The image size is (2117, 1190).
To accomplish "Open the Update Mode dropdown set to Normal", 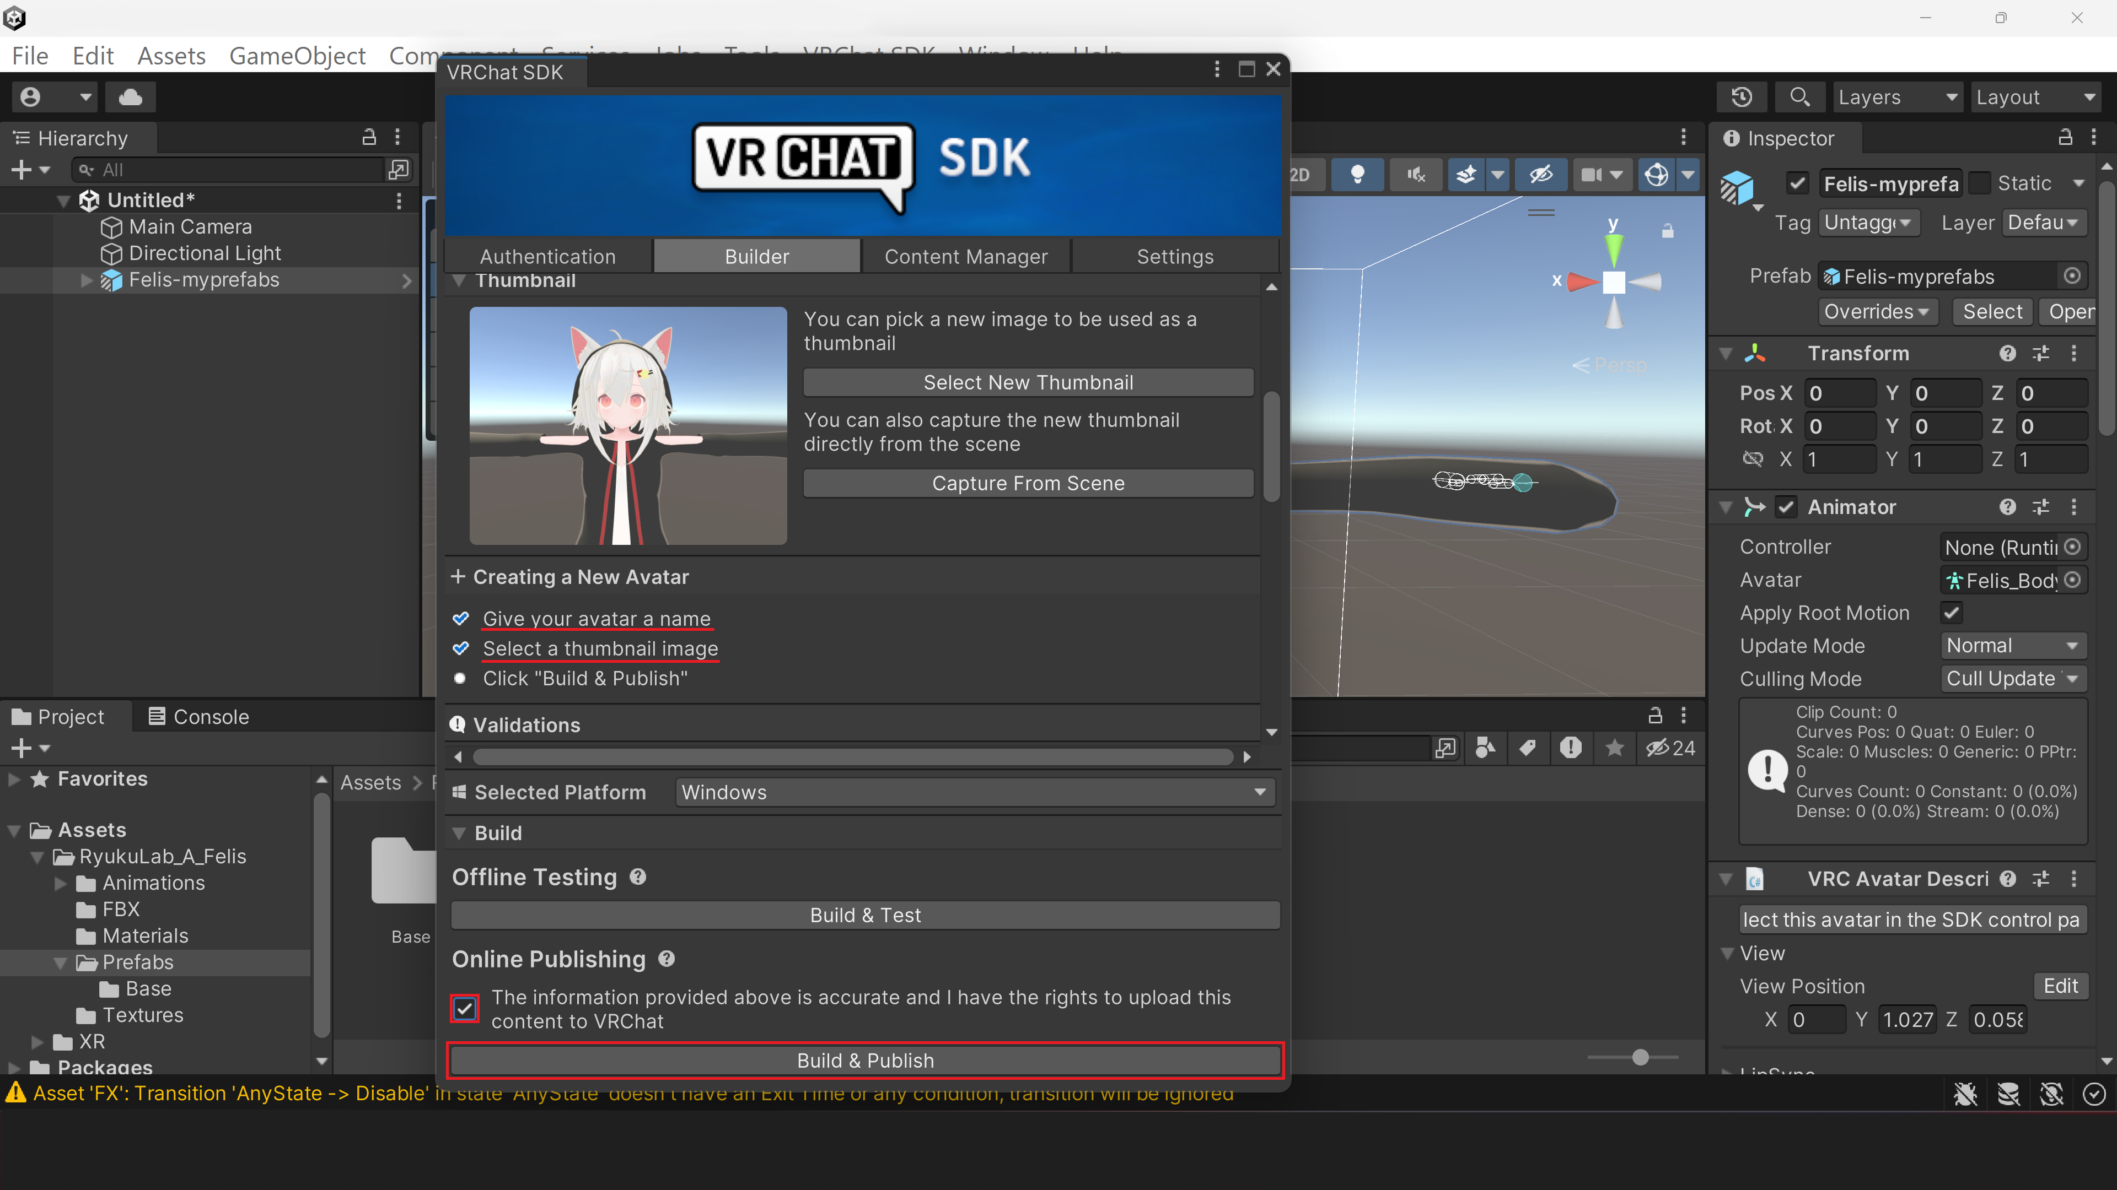I will pos(2013,646).
